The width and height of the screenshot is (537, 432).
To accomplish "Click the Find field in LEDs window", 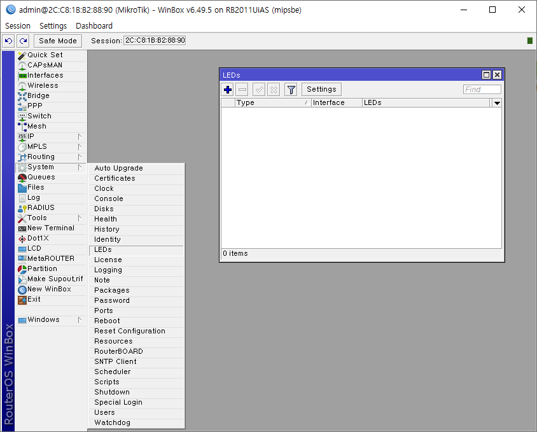I will tap(482, 90).
